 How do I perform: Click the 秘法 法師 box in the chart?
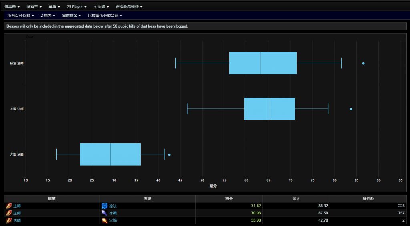click(263, 63)
